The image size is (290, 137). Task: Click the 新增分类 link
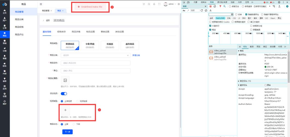136,55
